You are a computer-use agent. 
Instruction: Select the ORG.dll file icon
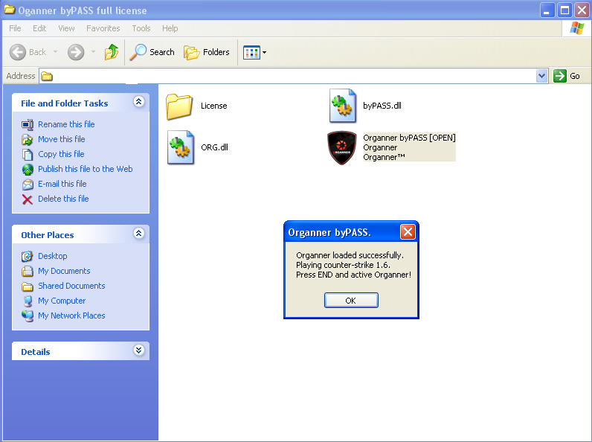coord(181,147)
